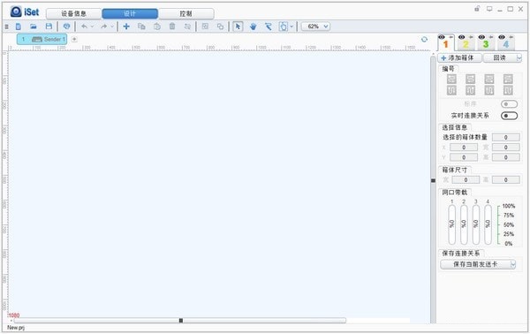Open the 62% zoom dropdown
This screenshot has width=530, height=334.
[315, 27]
